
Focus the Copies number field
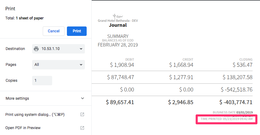tap(42, 81)
